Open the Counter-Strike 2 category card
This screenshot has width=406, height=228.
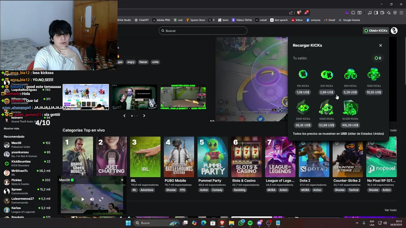tap(348, 157)
